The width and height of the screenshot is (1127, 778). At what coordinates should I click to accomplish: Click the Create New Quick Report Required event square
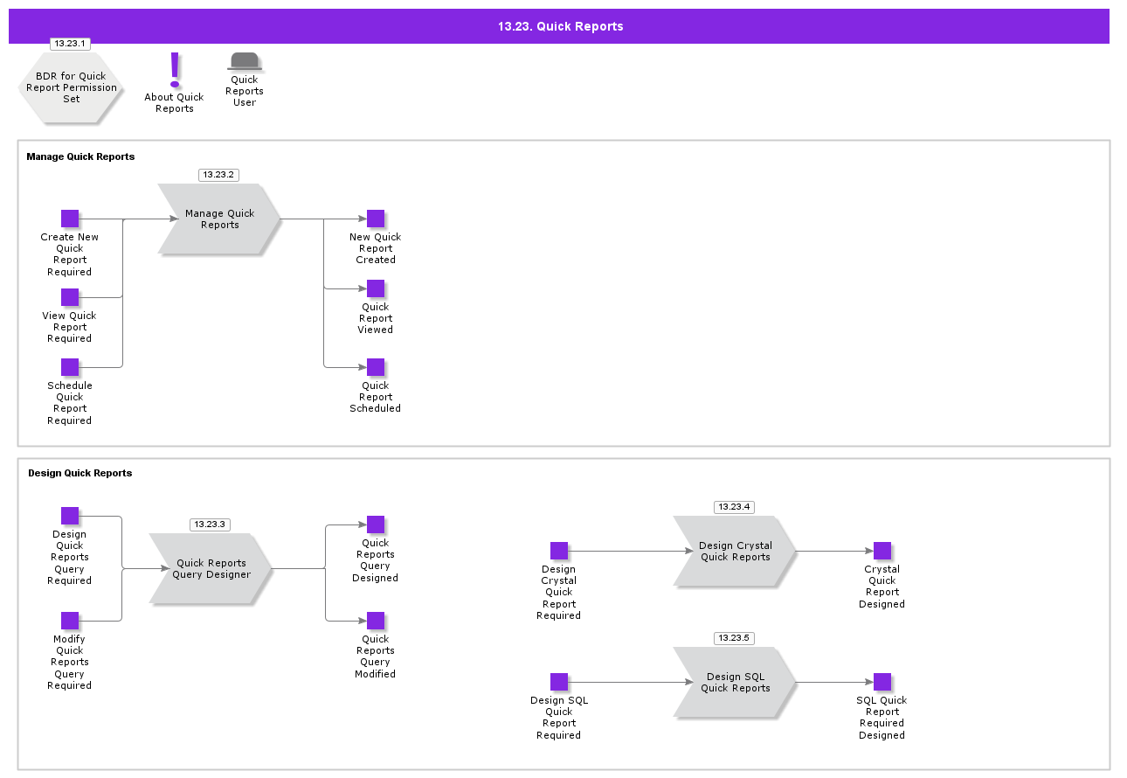(70, 219)
